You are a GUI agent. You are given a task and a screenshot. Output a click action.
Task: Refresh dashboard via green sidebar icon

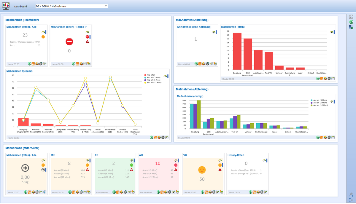point(351,22)
